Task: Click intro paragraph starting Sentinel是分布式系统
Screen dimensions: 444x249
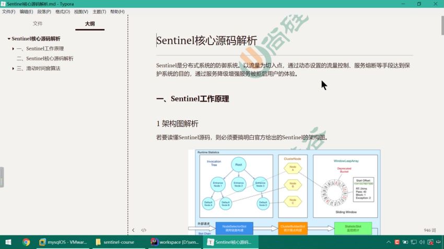Action: pos(283,70)
